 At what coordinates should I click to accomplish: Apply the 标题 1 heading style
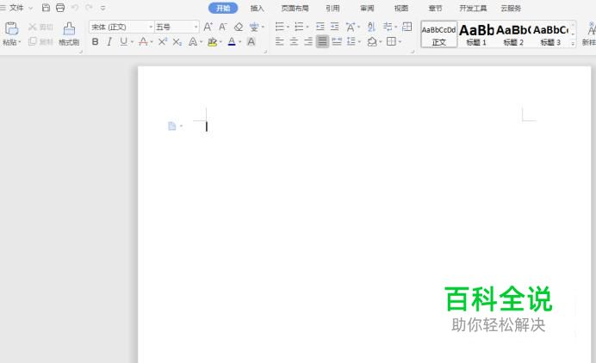[476, 34]
